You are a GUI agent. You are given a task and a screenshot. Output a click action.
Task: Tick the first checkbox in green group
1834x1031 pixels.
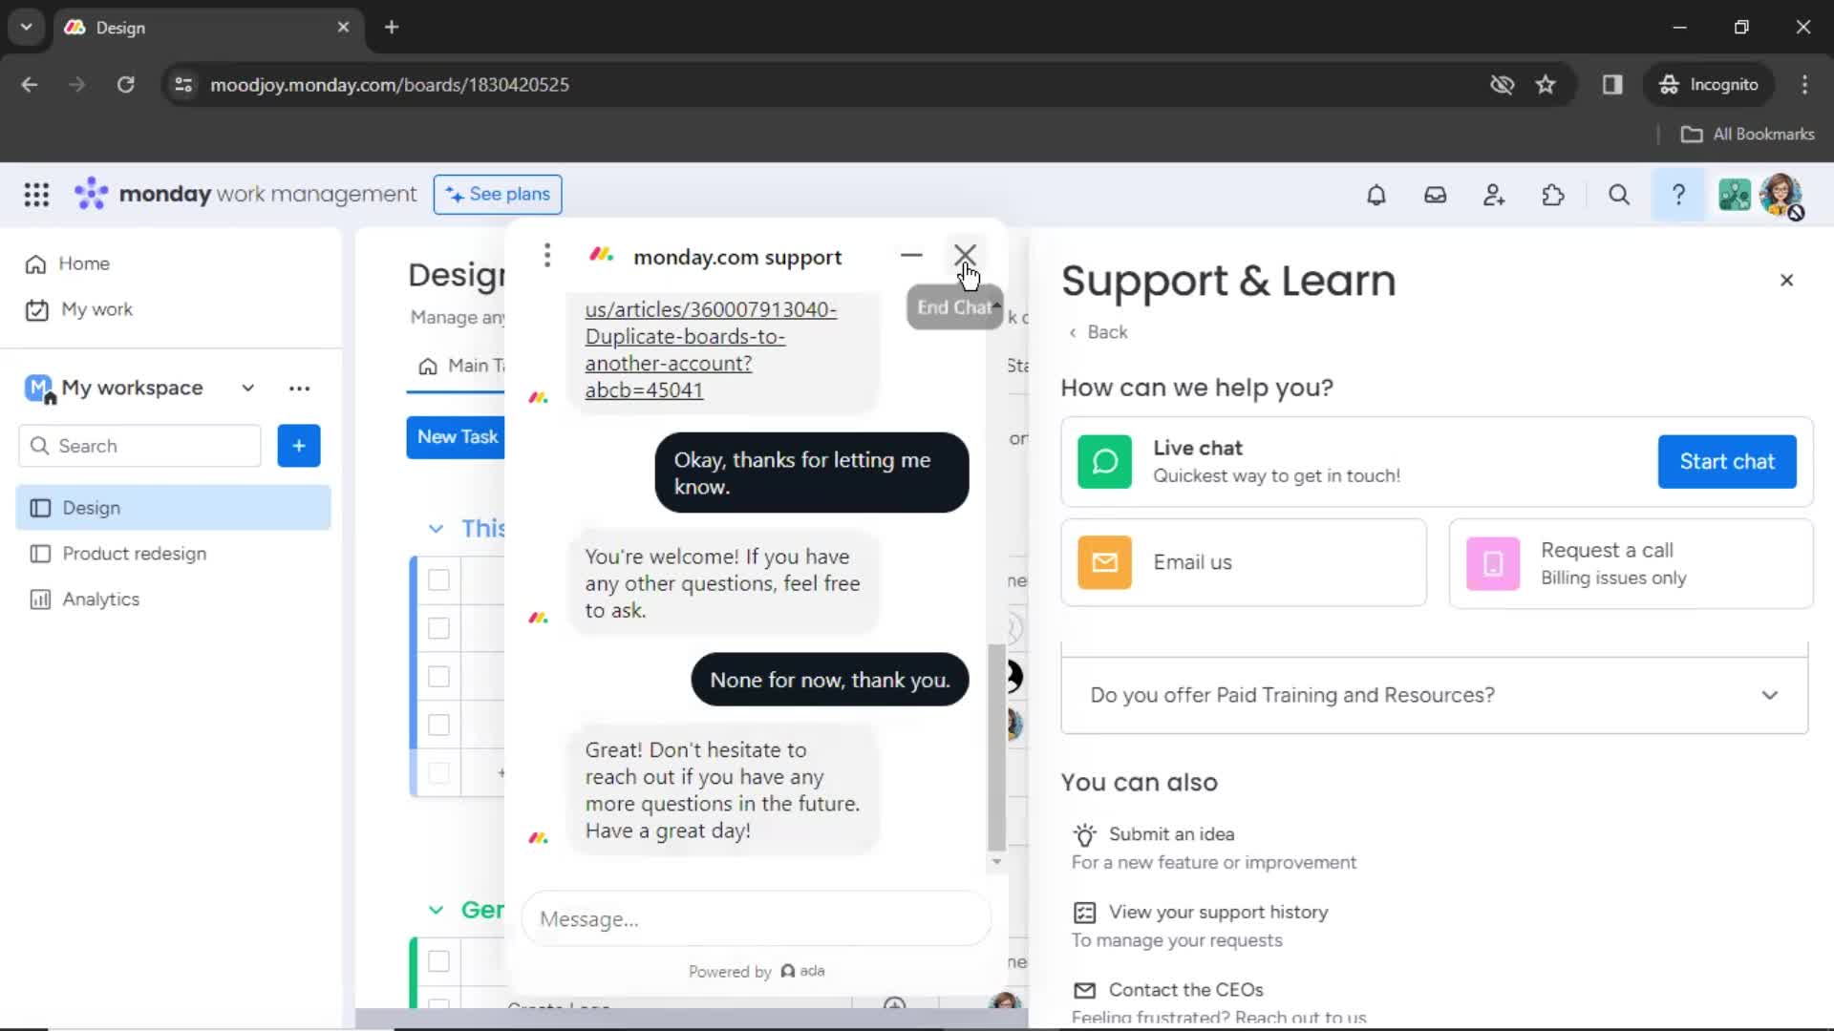point(438,961)
